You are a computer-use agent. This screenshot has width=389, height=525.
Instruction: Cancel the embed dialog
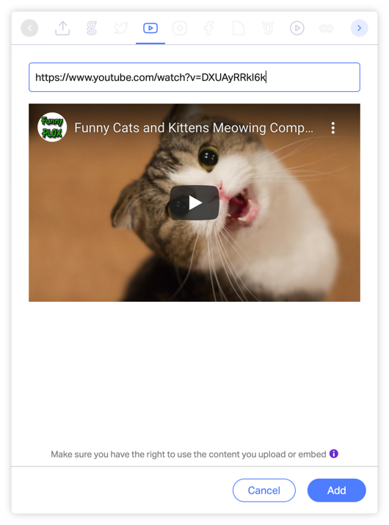264,490
